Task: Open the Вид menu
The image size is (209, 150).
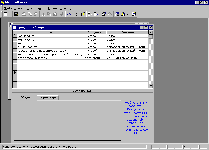Action: 29,8
